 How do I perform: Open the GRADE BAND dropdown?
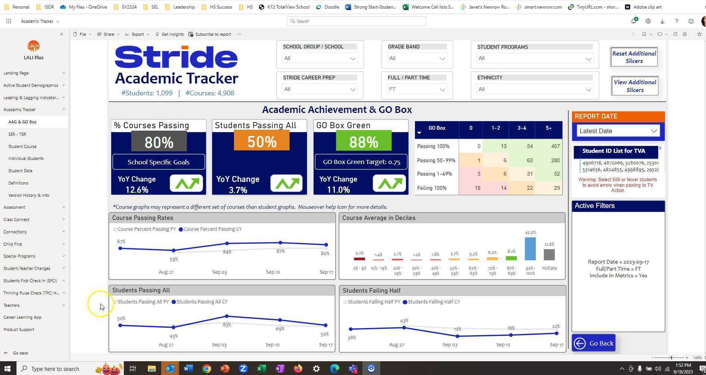(x=417, y=58)
